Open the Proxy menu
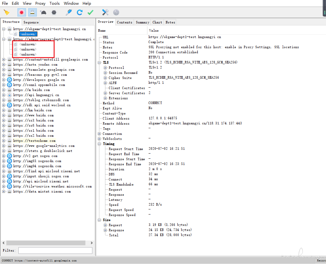Viewport: 326px width, 264px height. (x=40, y=3)
